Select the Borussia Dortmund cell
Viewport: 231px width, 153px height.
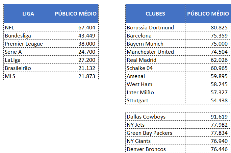155,27
